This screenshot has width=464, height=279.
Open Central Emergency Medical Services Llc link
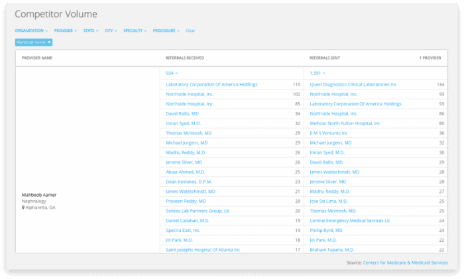pyautogui.click(x=350, y=221)
